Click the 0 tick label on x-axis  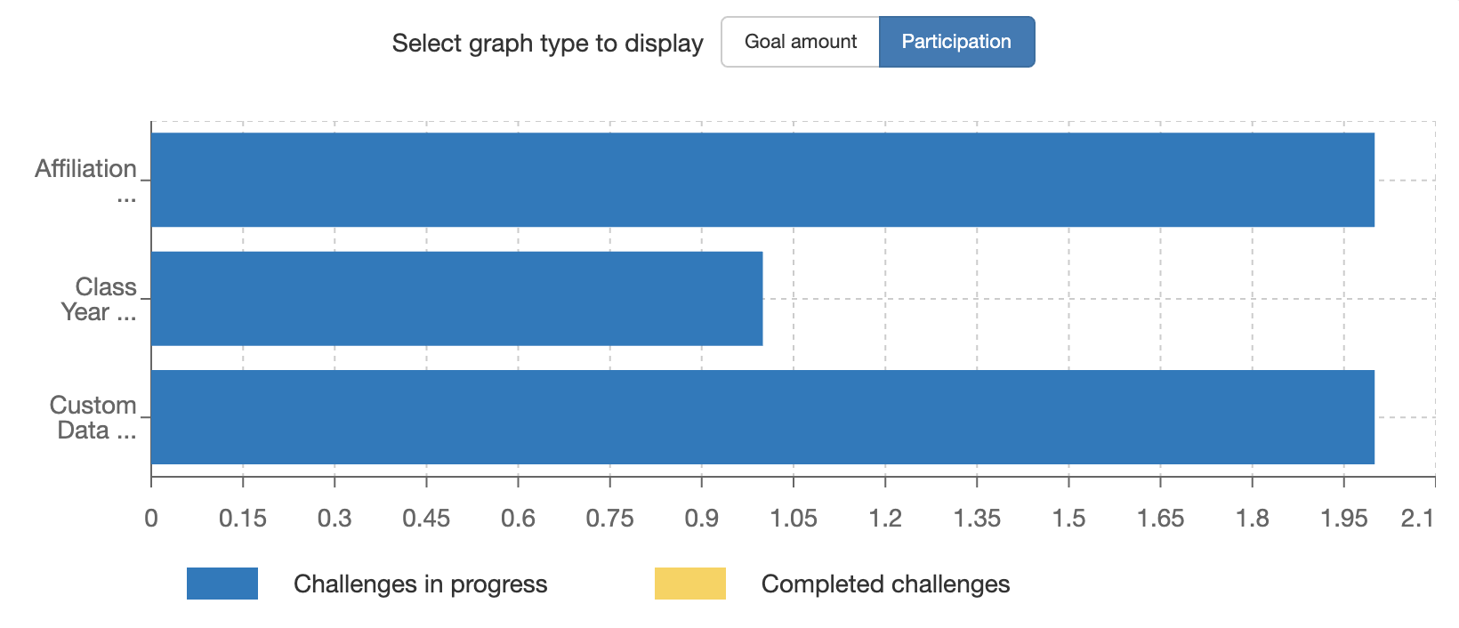coord(151,519)
